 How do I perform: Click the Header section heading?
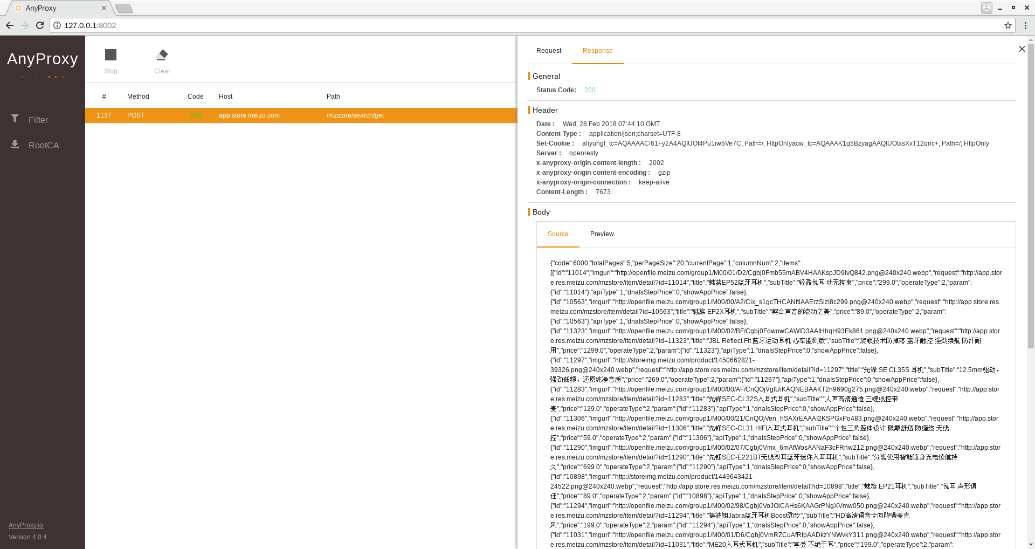tap(545, 110)
